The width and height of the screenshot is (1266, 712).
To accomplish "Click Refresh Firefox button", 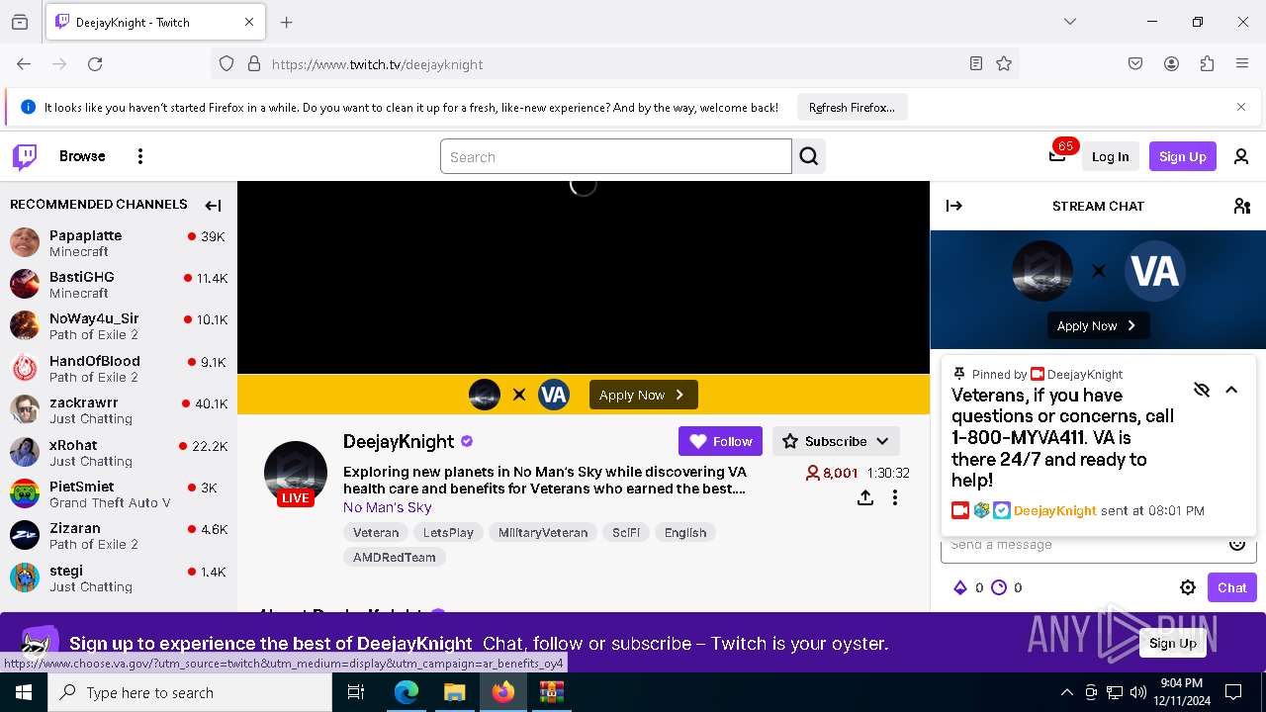I will tap(852, 107).
